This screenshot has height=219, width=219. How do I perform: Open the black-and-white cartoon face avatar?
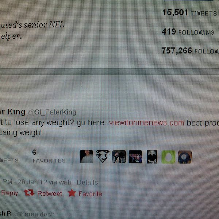coord(103,157)
